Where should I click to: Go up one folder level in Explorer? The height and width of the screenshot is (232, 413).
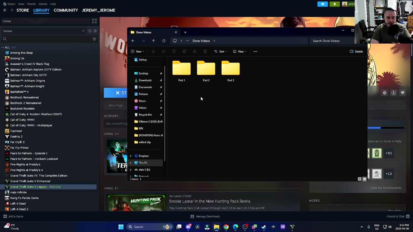(x=153, y=41)
